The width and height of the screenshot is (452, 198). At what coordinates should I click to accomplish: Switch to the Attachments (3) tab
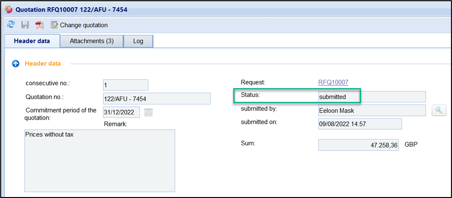click(x=91, y=41)
